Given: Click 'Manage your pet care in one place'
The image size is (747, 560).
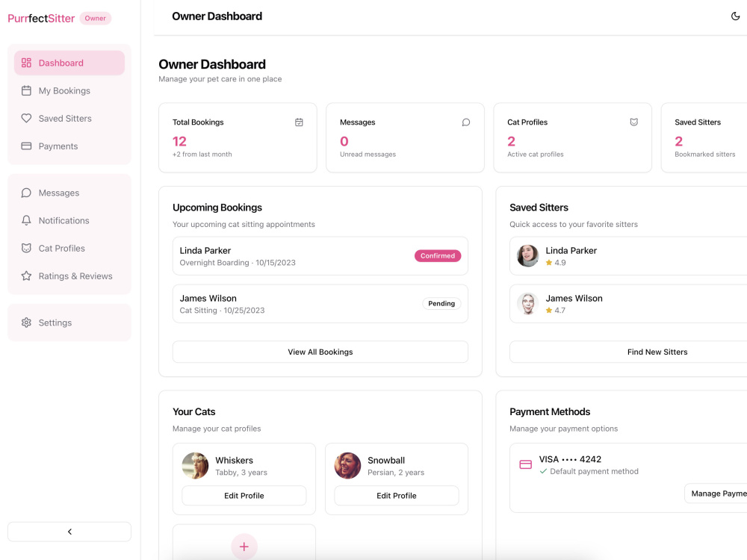Looking at the screenshot, I should pos(220,79).
